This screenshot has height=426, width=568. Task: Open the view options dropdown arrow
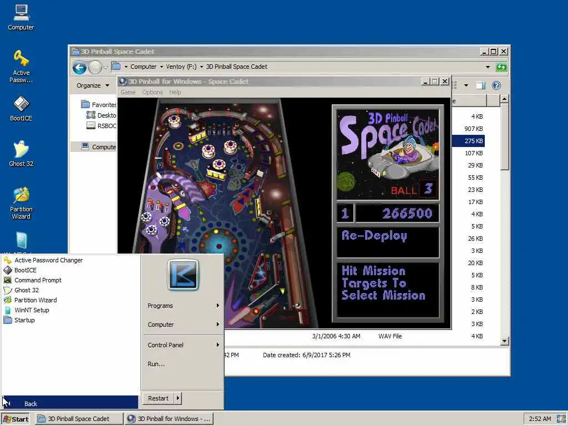(466, 85)
